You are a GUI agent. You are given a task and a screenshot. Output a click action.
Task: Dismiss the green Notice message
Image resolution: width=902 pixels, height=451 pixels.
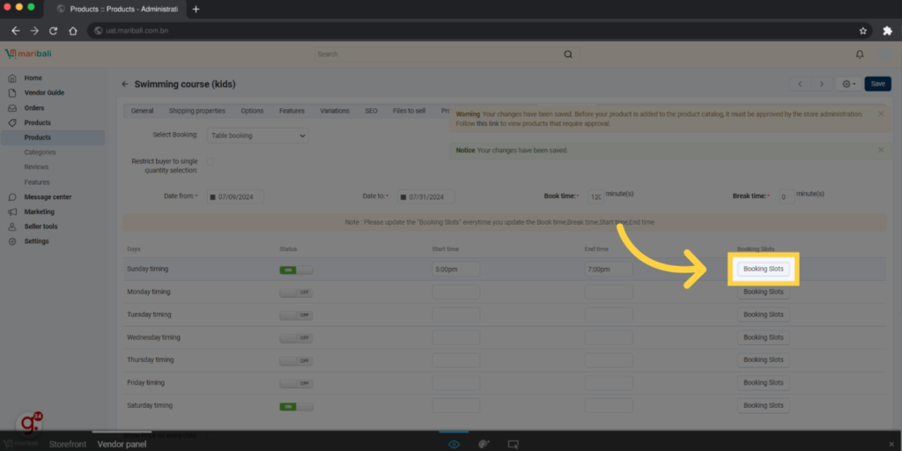[881, 150]
